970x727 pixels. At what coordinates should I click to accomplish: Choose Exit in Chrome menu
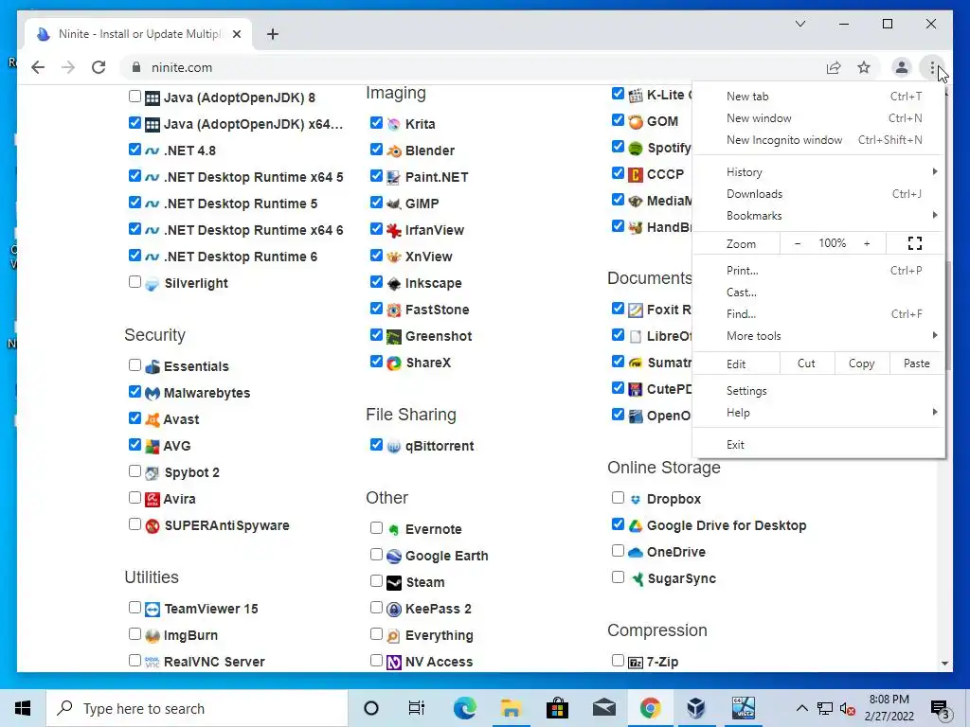(819, 445)
